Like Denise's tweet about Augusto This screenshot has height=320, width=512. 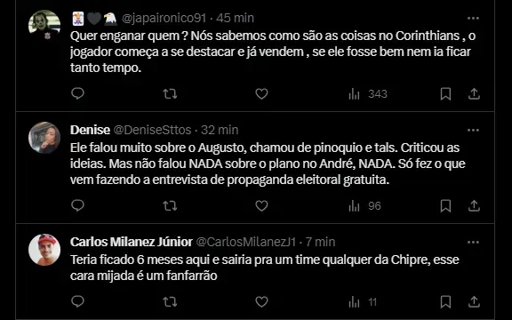click(261, 205)
